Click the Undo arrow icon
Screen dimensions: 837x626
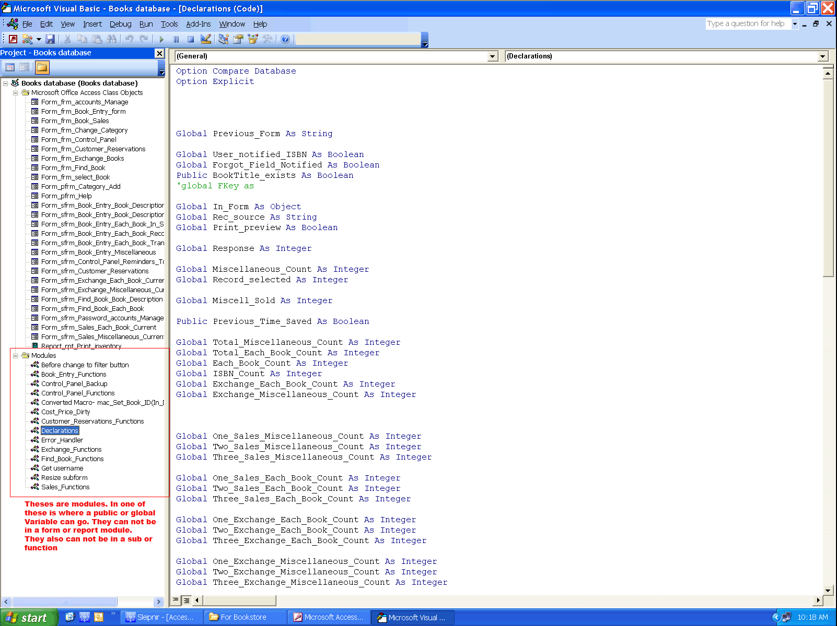(x=129, y=39)
